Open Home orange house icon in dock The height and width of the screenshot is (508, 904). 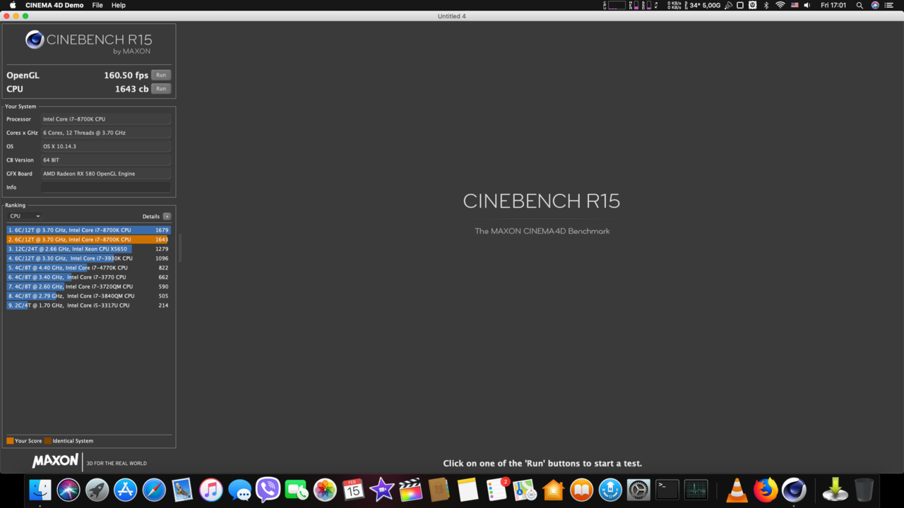553,490
